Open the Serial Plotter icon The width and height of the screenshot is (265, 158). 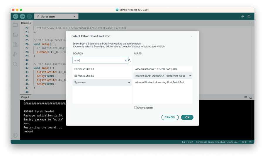(242, 16)
